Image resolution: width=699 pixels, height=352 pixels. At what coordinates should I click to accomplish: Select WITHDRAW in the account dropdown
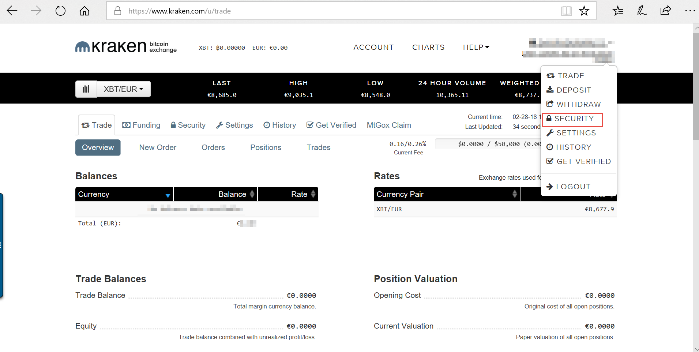tap(574, 104)
